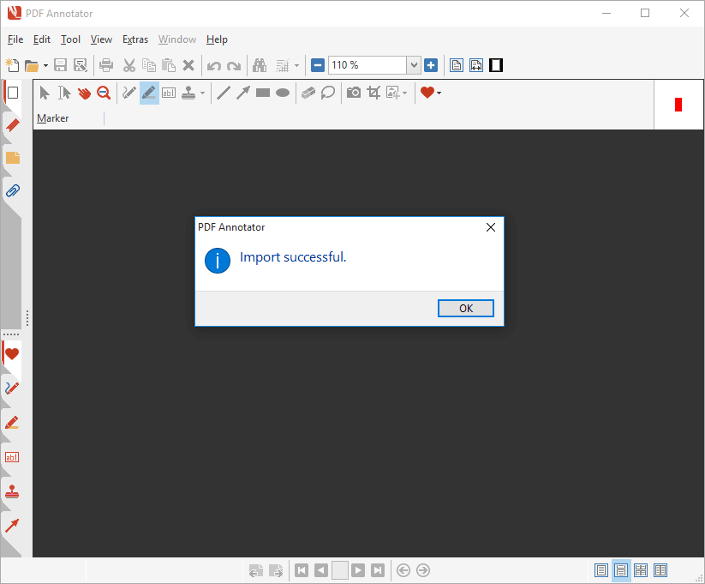705x584 pixels.
Task: Go to the first page button
Action: click(x=302, y=570)
